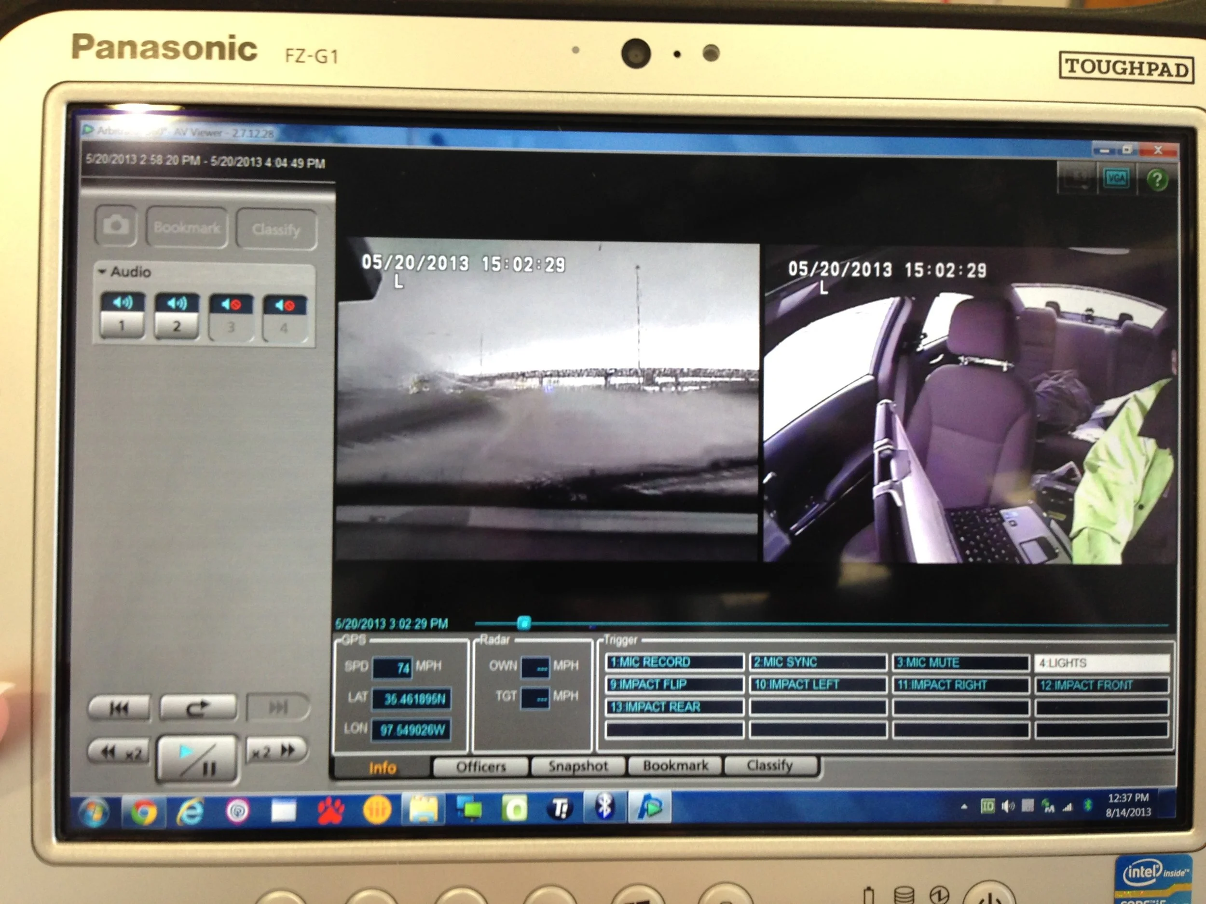Open Internet Explorer from the taskbar
The image size is (1206, 904).
pos(190,811)
